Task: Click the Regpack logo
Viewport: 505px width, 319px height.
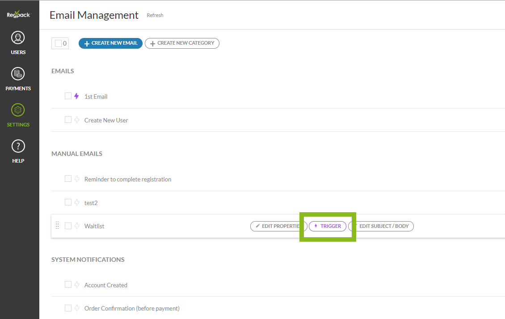Action: pyautogui.click(x=19, y=14)
